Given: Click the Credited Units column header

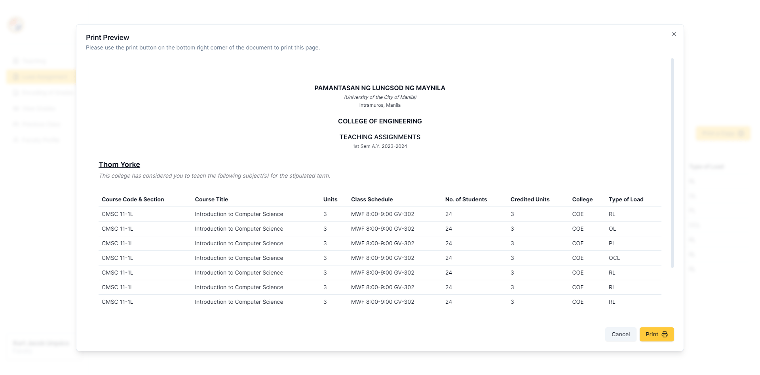Looking at the screenshot, I should point(530,199).
